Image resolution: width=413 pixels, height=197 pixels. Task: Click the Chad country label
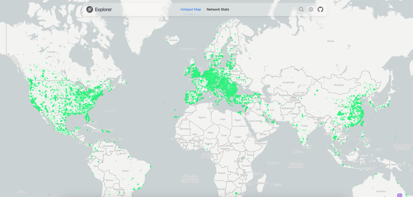click(x=224, y=135)
